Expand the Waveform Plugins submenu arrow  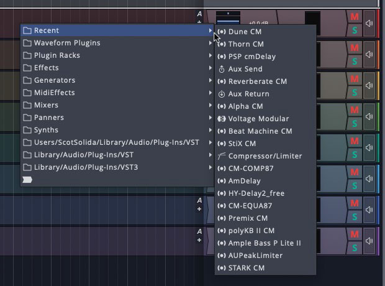210,43
